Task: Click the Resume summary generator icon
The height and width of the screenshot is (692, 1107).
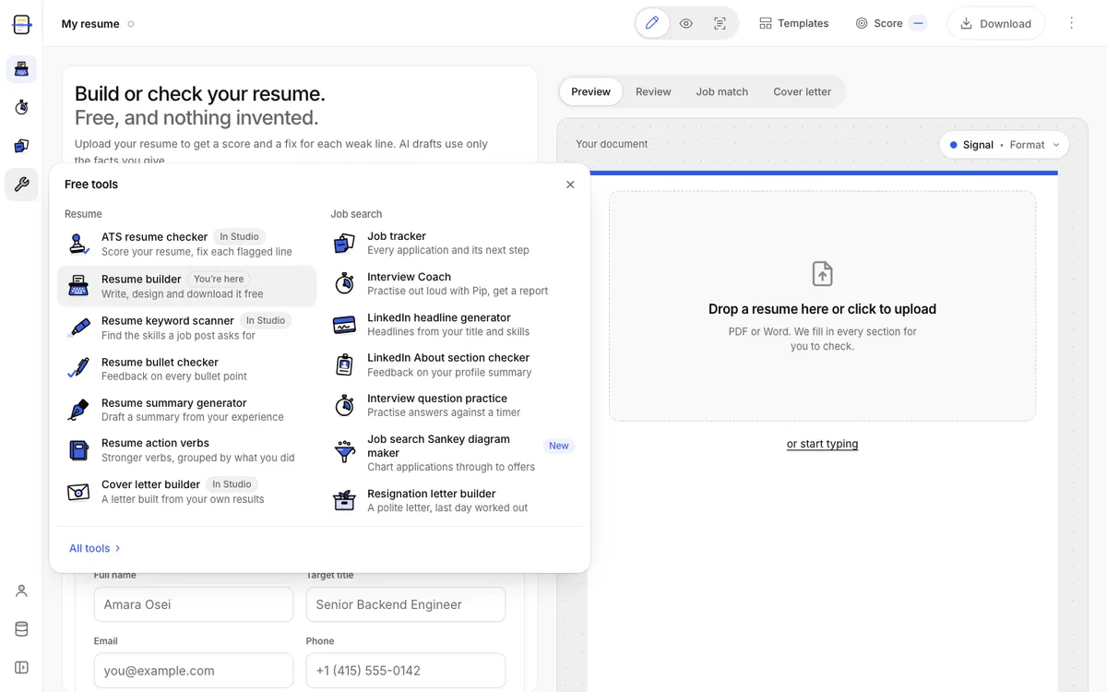Action: pyautogui.click(x=79, y=410)
